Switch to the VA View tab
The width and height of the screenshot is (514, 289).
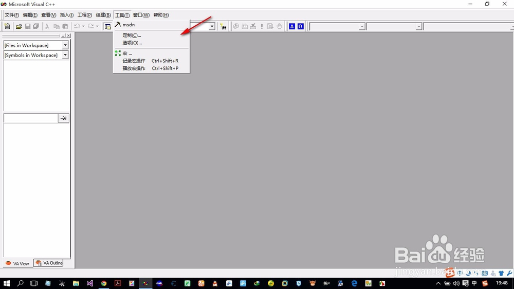tap(17, 263)
